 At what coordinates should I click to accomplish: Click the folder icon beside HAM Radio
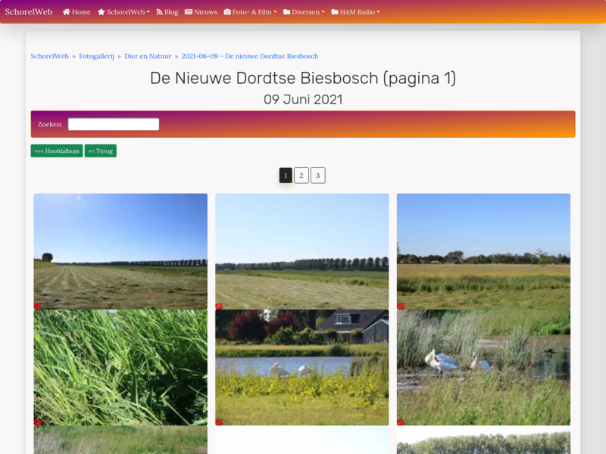tap(335, 12)
